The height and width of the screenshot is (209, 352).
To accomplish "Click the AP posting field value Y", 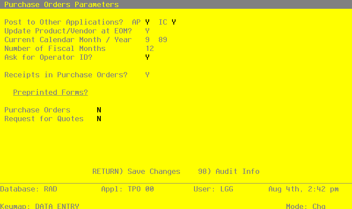I will 147,22.
